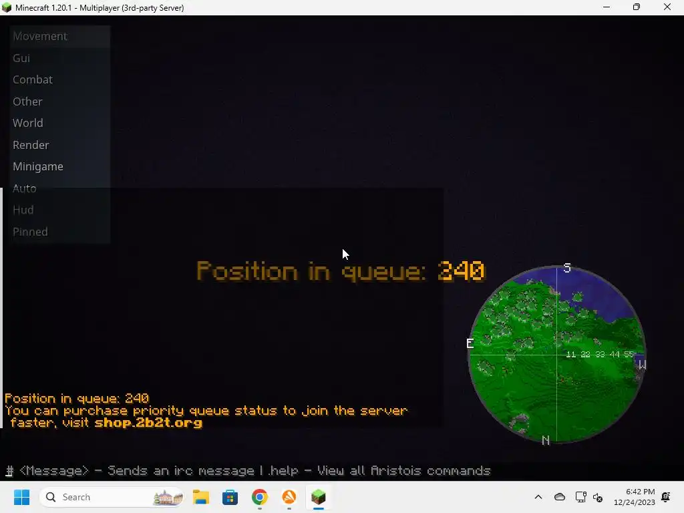The width and height of the screenshot is (684, 513).
Task: Open the Gui module category
Action: coord(59,58)
